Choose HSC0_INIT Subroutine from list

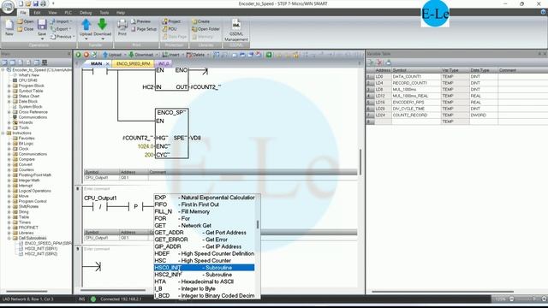click(204, 268)
